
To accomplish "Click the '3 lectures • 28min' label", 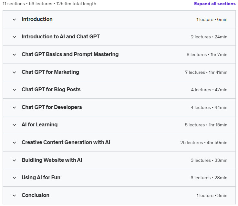I will pyautogui.click(x=209, y=178).
